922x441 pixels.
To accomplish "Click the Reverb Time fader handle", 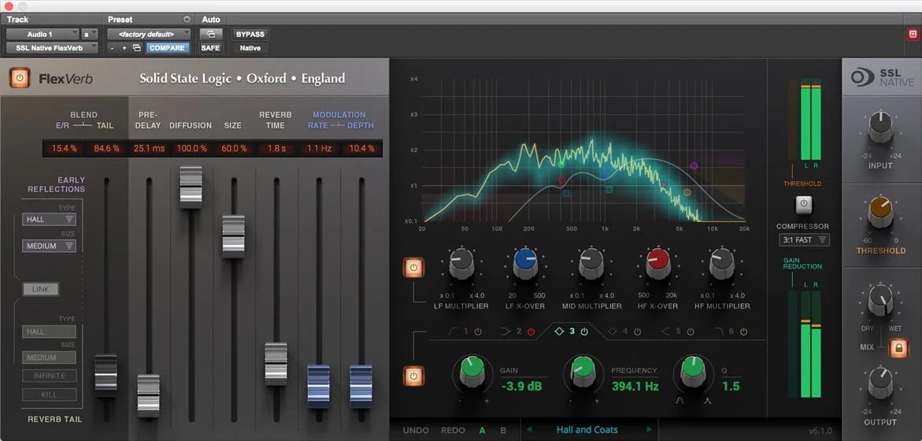I will point(276,364).
